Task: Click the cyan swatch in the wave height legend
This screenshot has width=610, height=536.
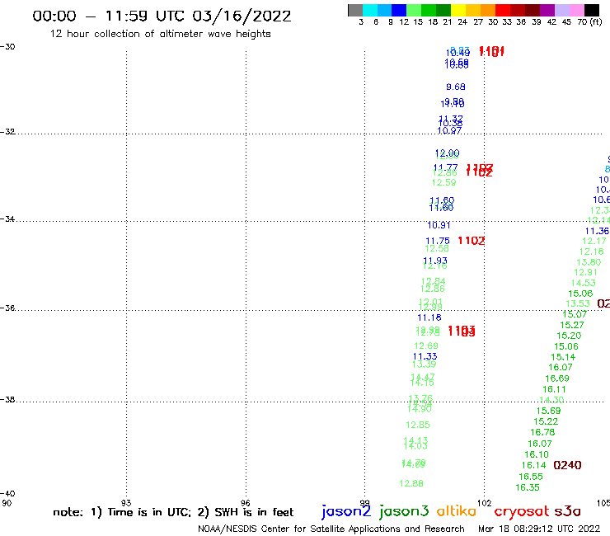Action: click(370, 10)
